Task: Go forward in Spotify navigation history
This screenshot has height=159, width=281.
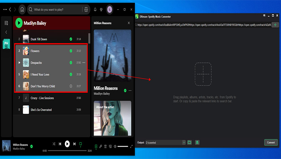Action: point(15,9)
